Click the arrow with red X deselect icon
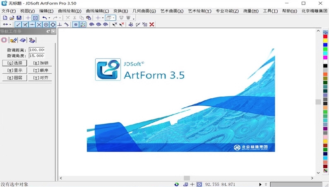Screen dimensions: 329x187 click(x=122, y=24)
